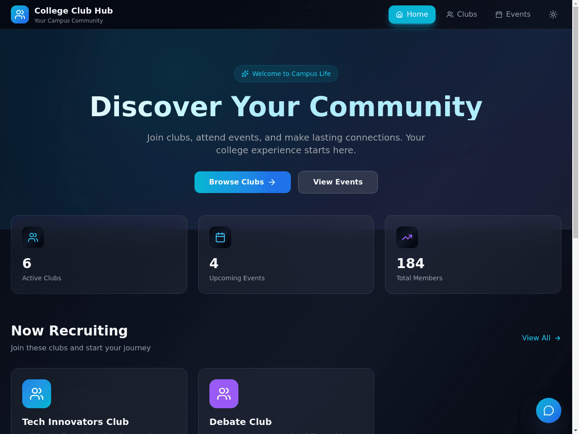Screen dimensions: 579x434
Task: Click the Discover Your Community headline
Action: coord(286,107)
